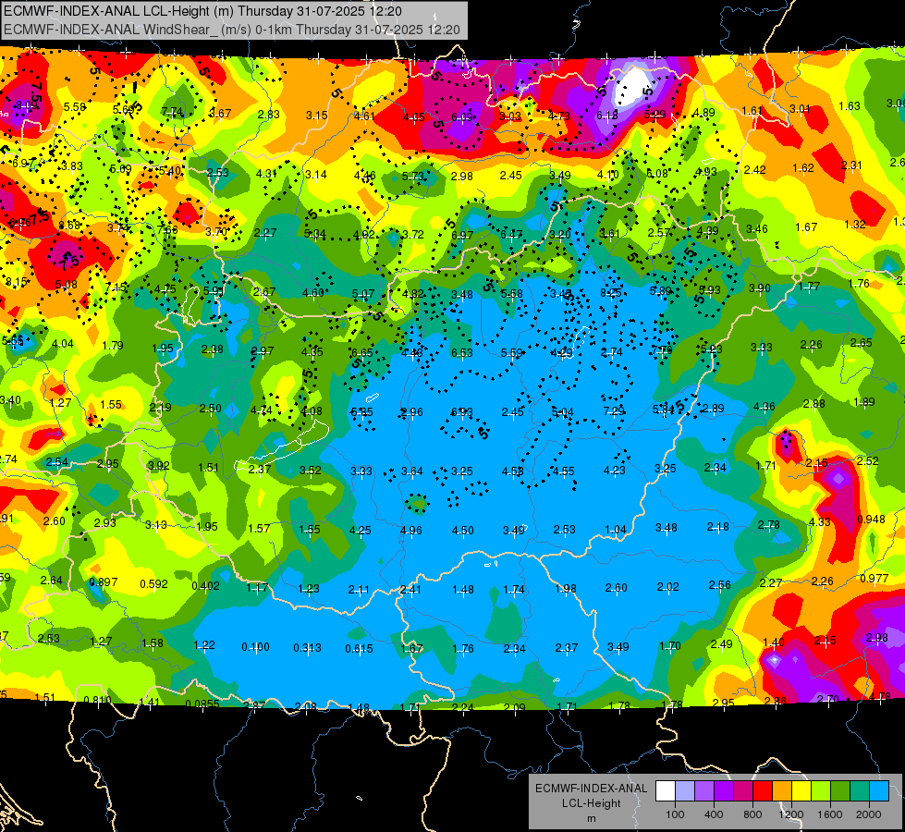The width and height of the screenshot is (905, 832).
Task: Click the wind shear value '5.73'
Action: [413, 176]
